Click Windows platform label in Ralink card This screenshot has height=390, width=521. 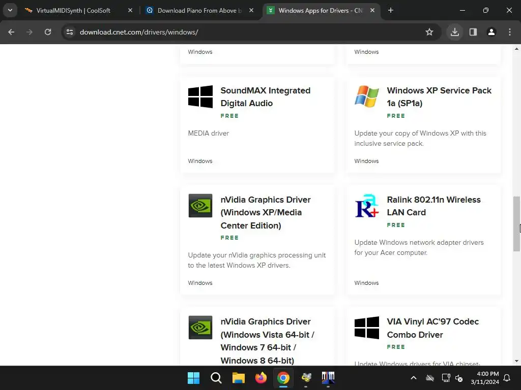[x=366, y=283]
